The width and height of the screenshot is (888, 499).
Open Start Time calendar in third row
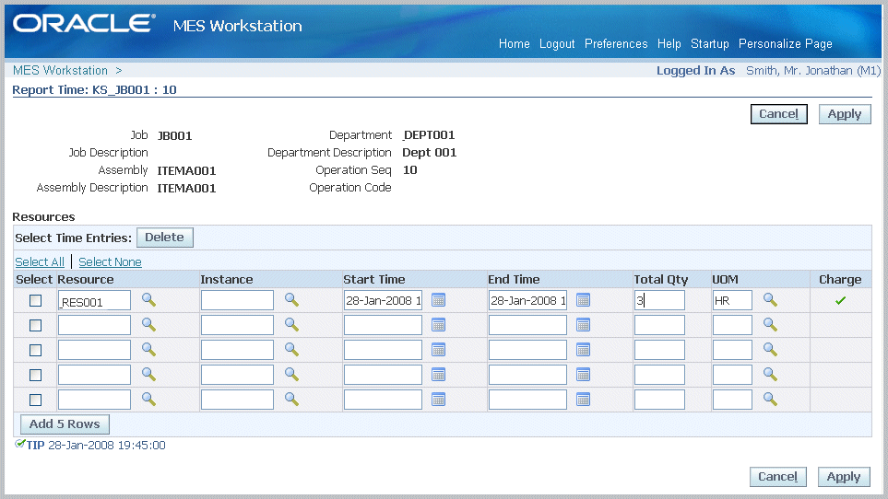[438, 350]
